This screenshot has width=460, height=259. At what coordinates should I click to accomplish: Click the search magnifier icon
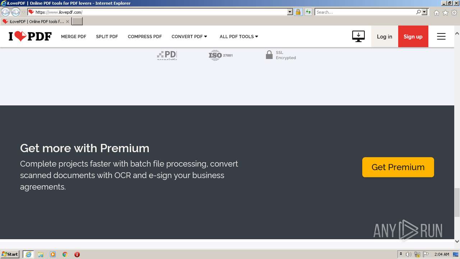418,12
